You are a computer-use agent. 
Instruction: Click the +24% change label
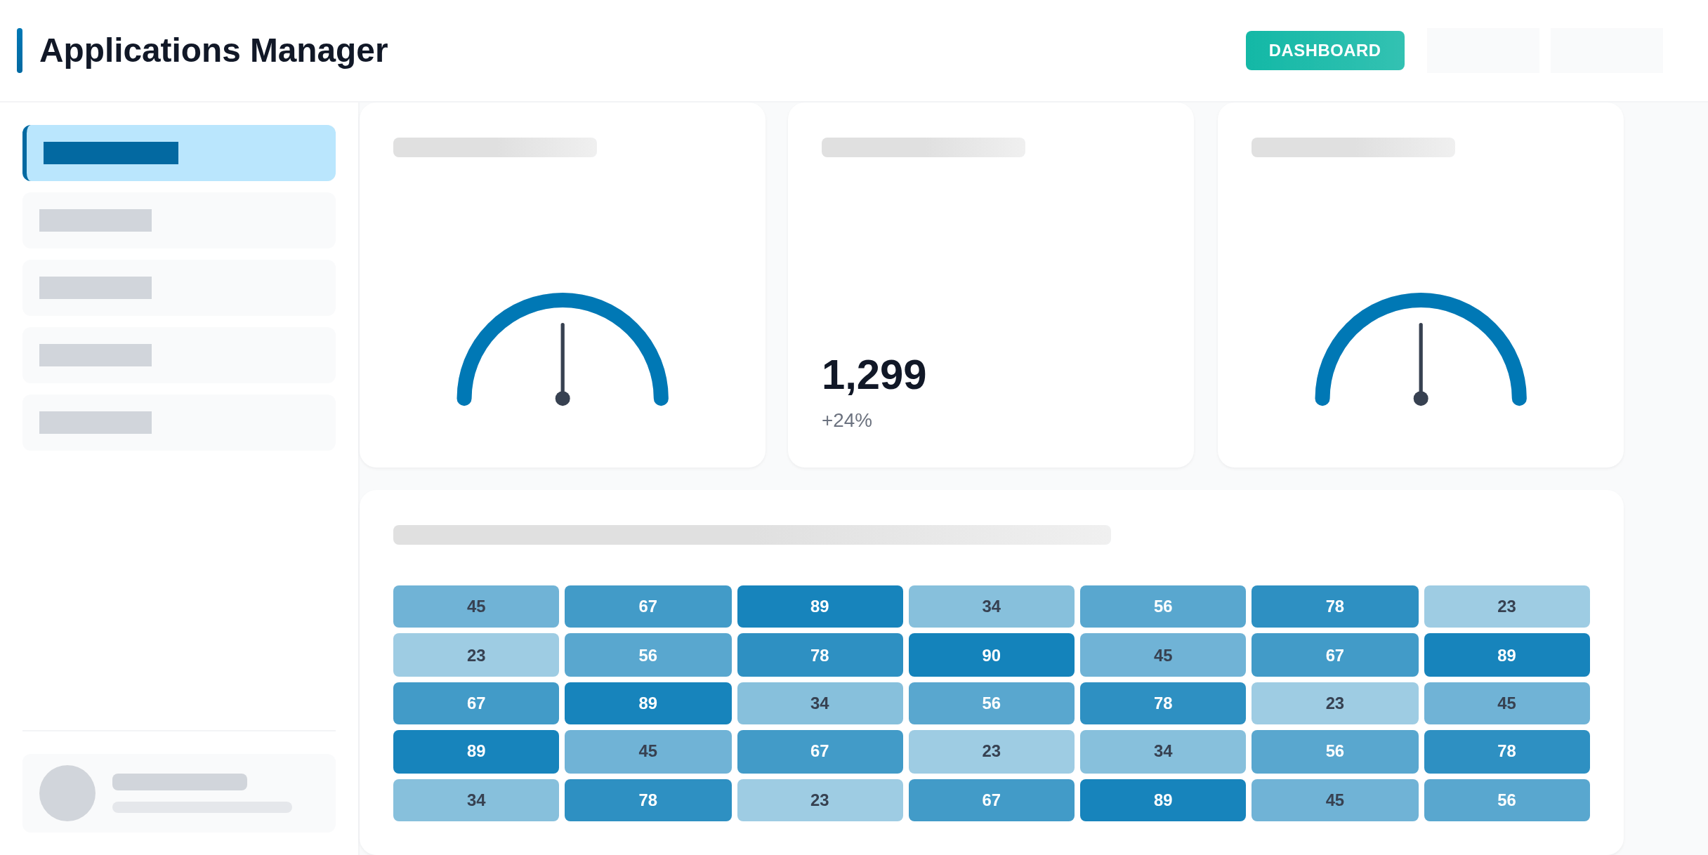[x=847, y=420]
